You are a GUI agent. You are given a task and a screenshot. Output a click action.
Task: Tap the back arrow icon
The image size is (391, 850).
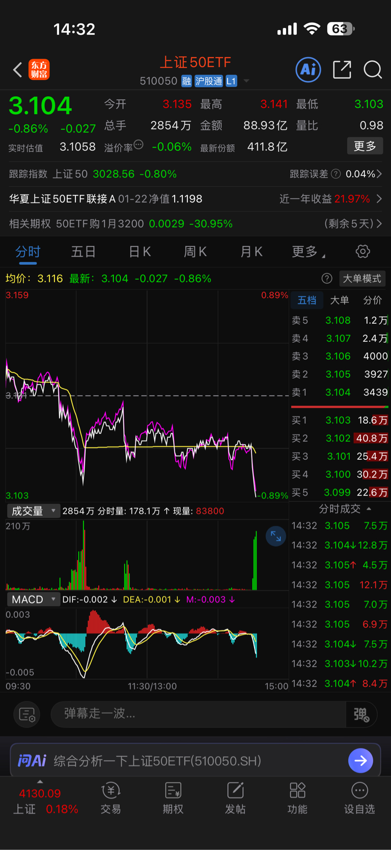click(17, 70)
